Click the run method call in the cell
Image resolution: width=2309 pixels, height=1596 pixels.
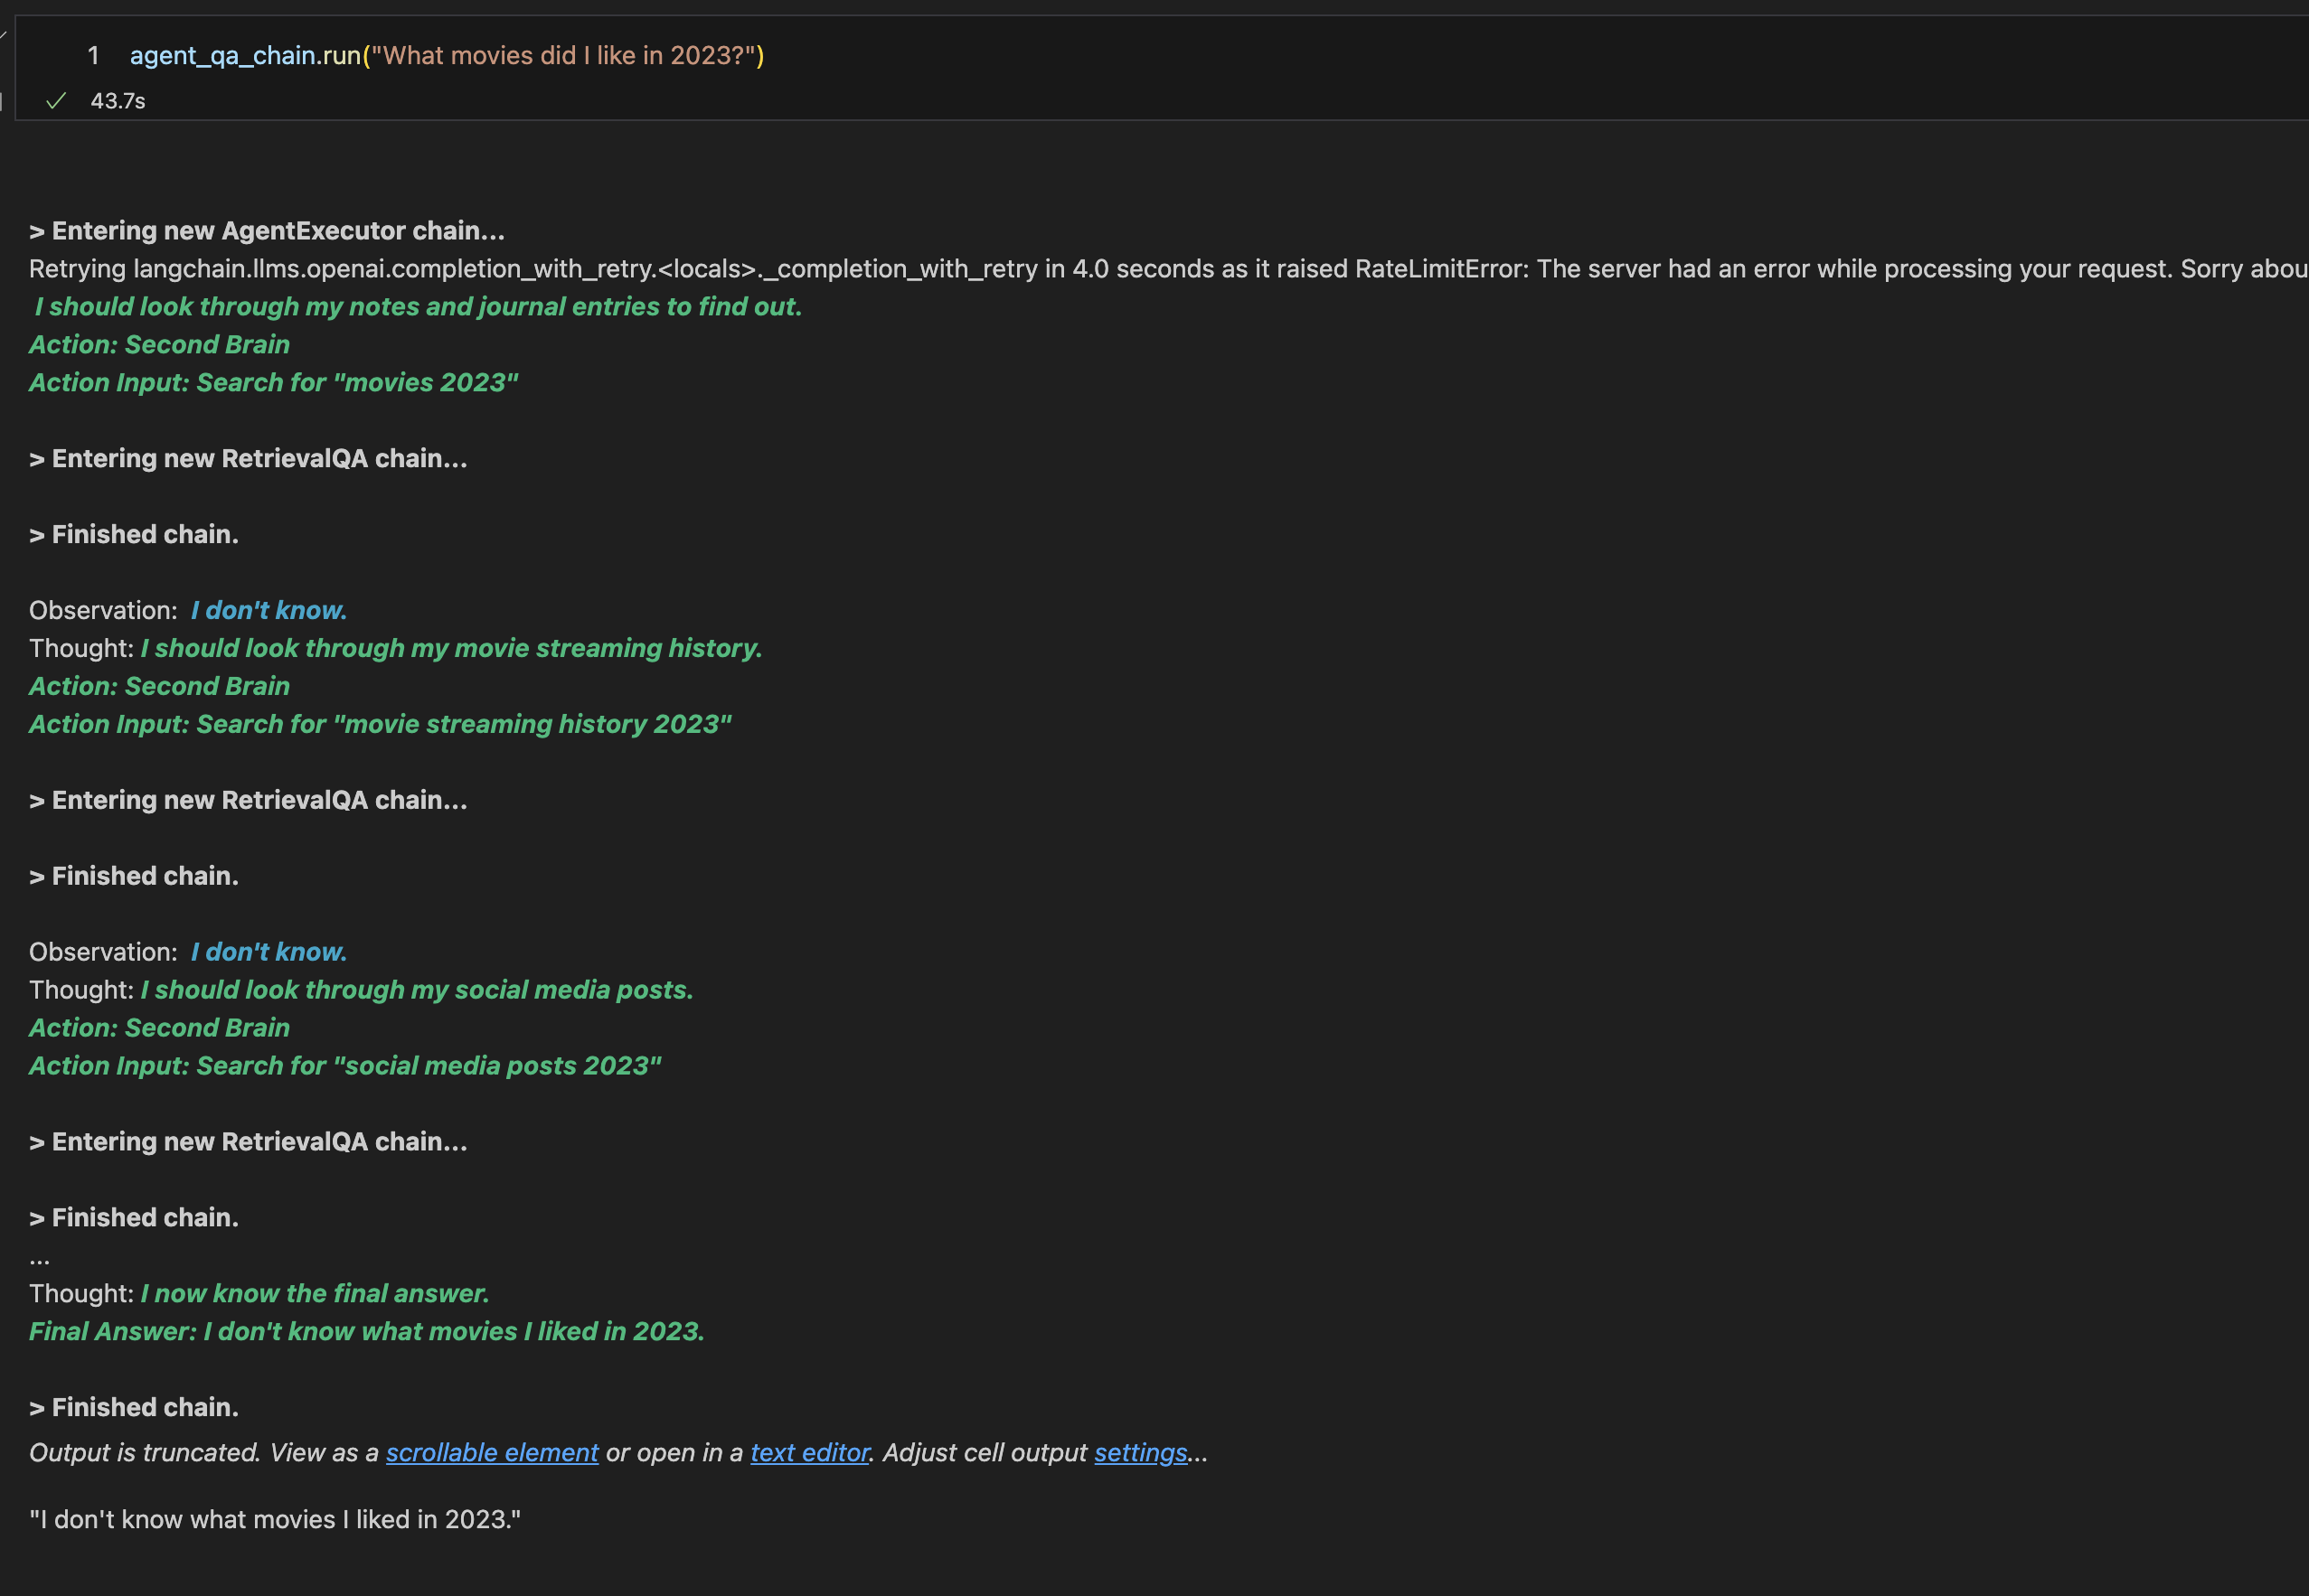341,56
